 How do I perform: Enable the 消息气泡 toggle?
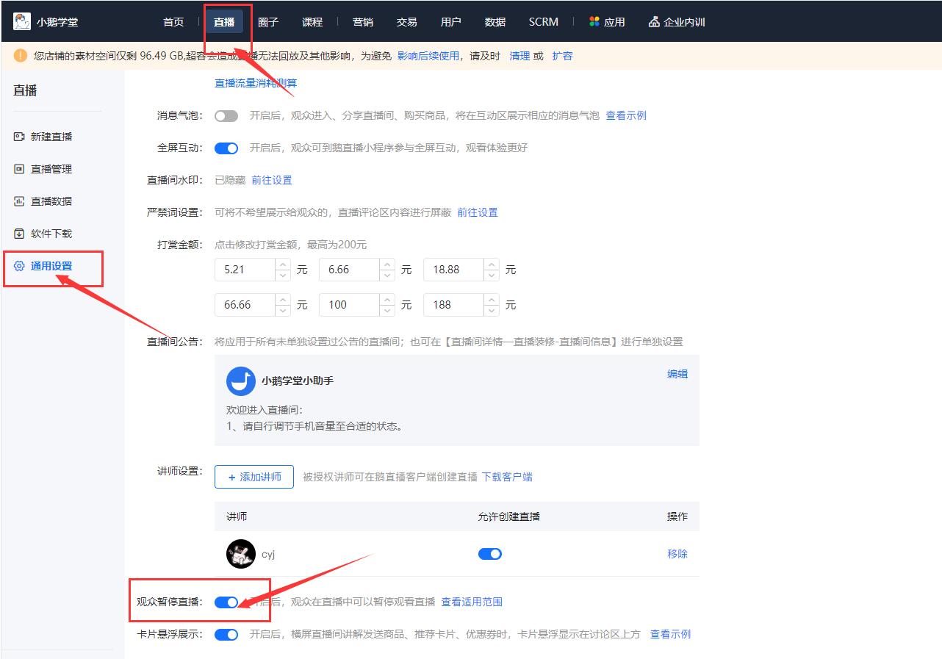pyautogui.click(x=226, y=116)
